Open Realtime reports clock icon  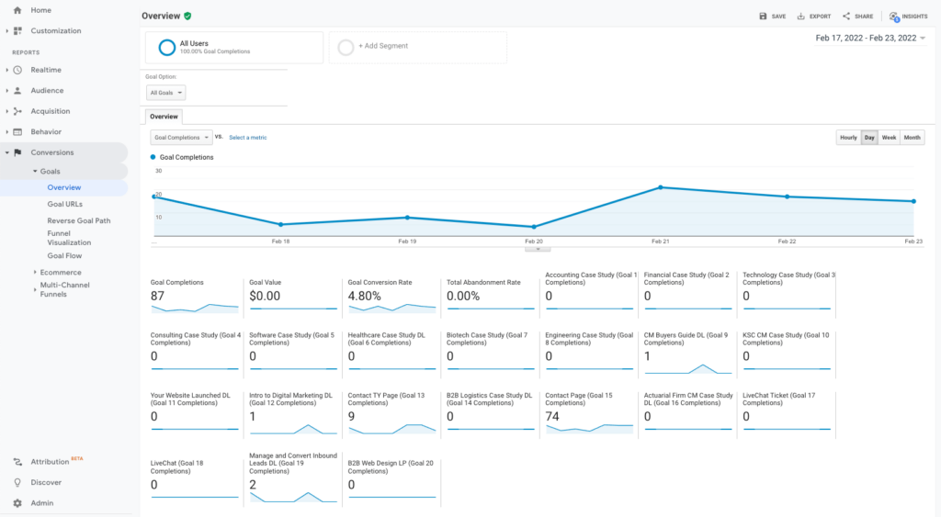pos(17,70)
